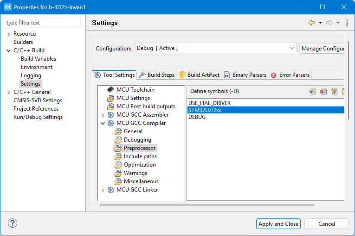Click the filter text input field
The height and width of the screenshot is (236, 355).
coord(42,23)
